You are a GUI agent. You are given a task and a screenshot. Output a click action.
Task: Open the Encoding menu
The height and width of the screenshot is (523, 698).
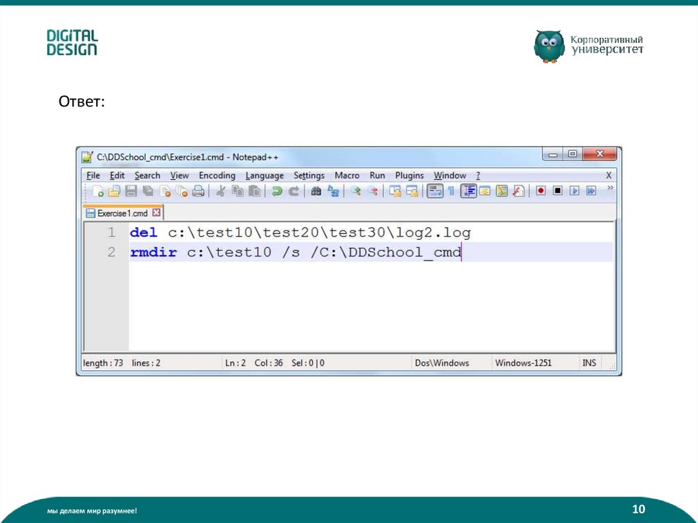pos(217,175)
